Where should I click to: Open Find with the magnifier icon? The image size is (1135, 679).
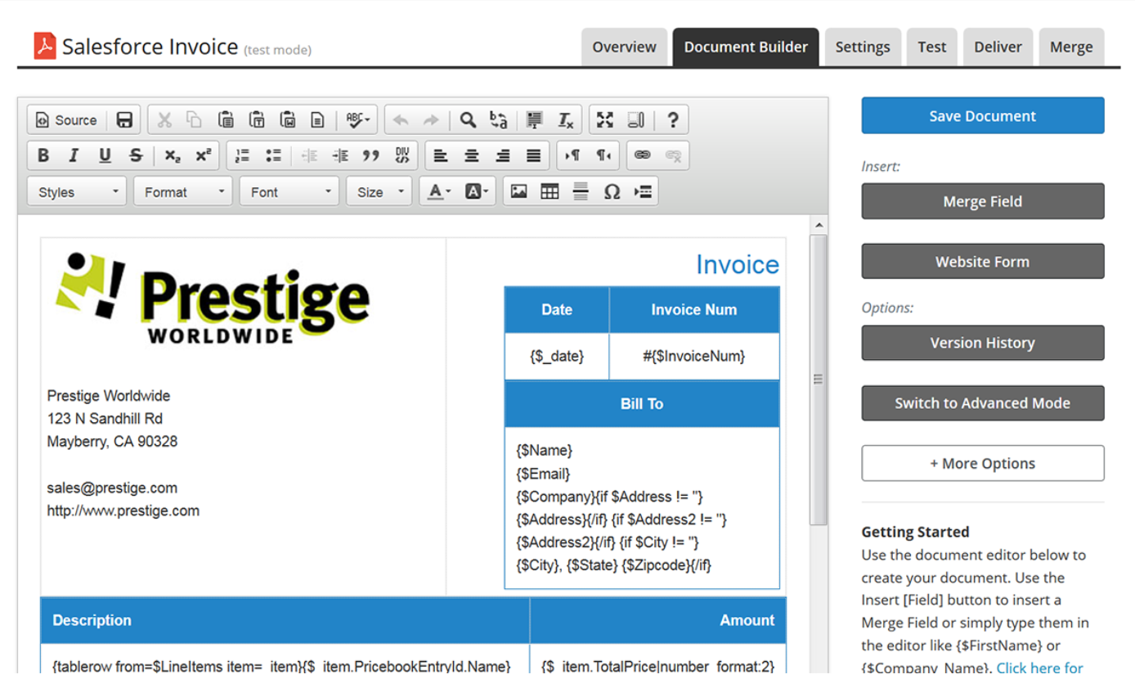point(468,120)
